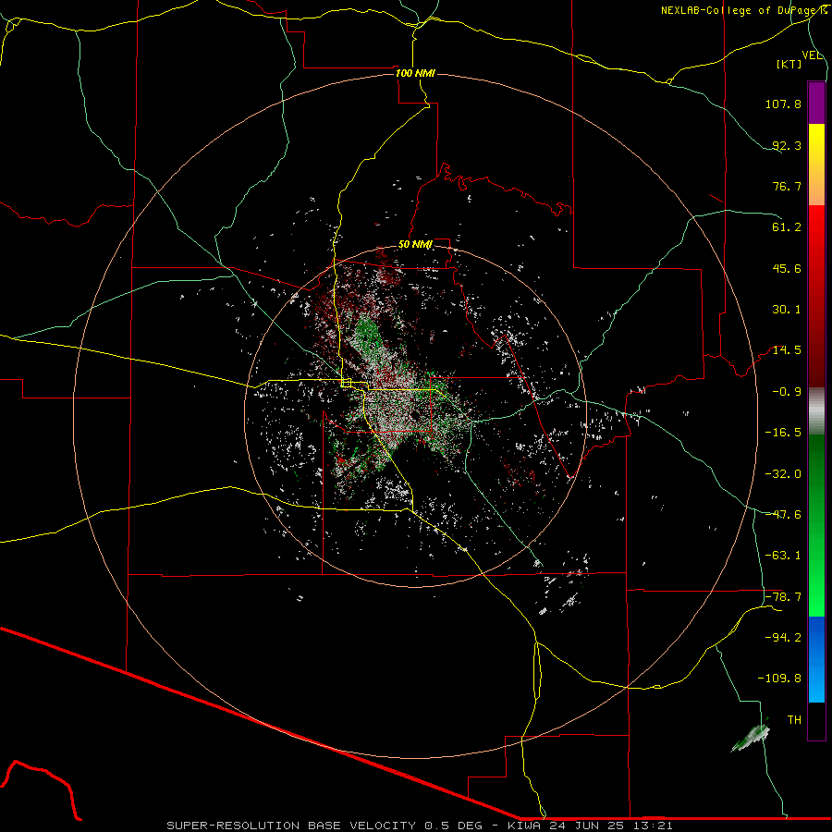832x832 pixels.
Task: Click the 76.7 legend value
Action: (x=787, y=186)
